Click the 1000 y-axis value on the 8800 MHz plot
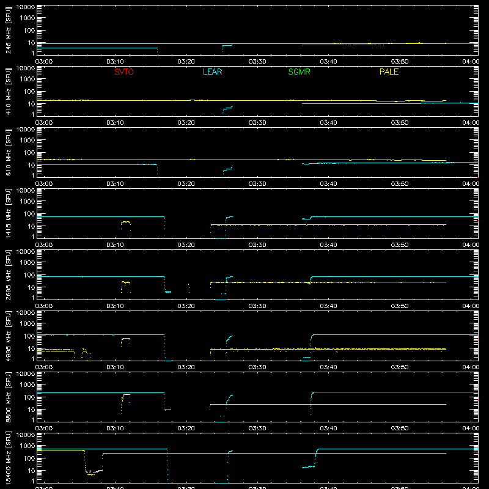 click(28, 385)
